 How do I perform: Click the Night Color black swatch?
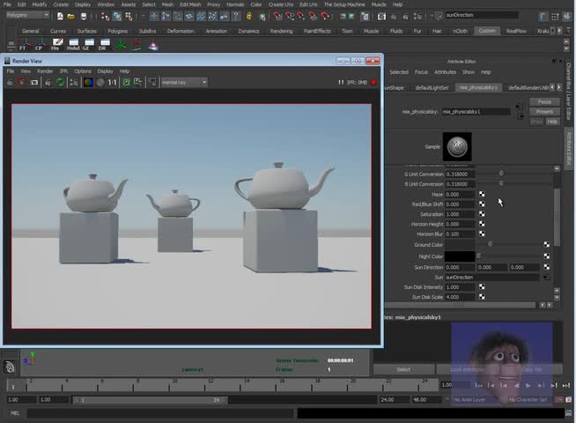point(459,256)
